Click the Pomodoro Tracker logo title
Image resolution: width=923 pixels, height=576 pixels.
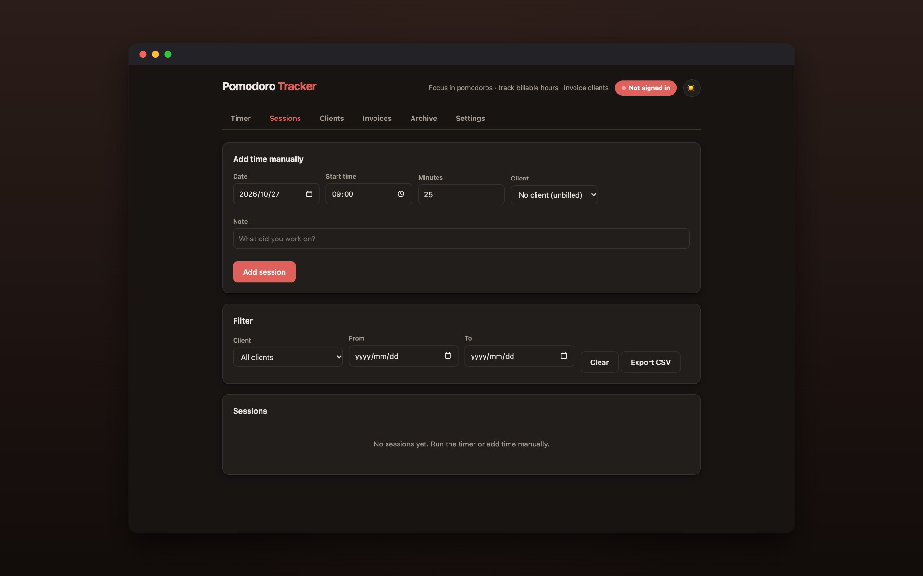click(269, 86)
